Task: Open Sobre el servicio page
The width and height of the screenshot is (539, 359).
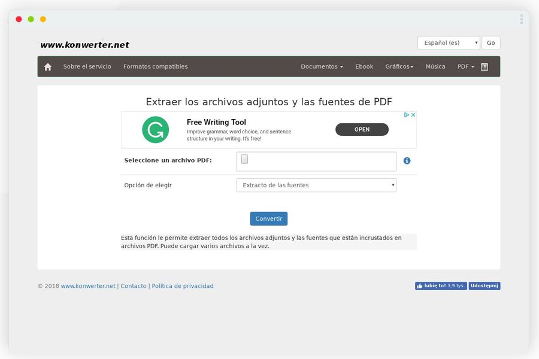Action: click(x=87, y=66)
